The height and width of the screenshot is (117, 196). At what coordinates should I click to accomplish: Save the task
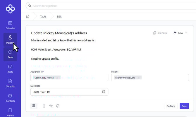[x=184, y=106]
